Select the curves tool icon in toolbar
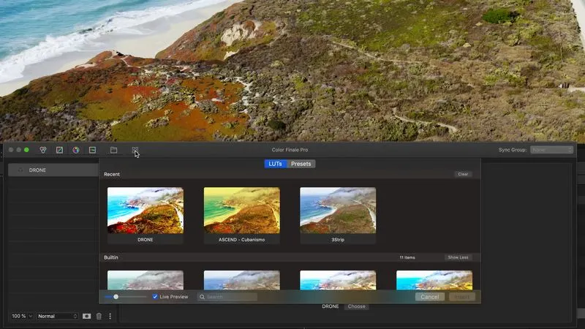The image size is (585, 329). tap(59, 150)
